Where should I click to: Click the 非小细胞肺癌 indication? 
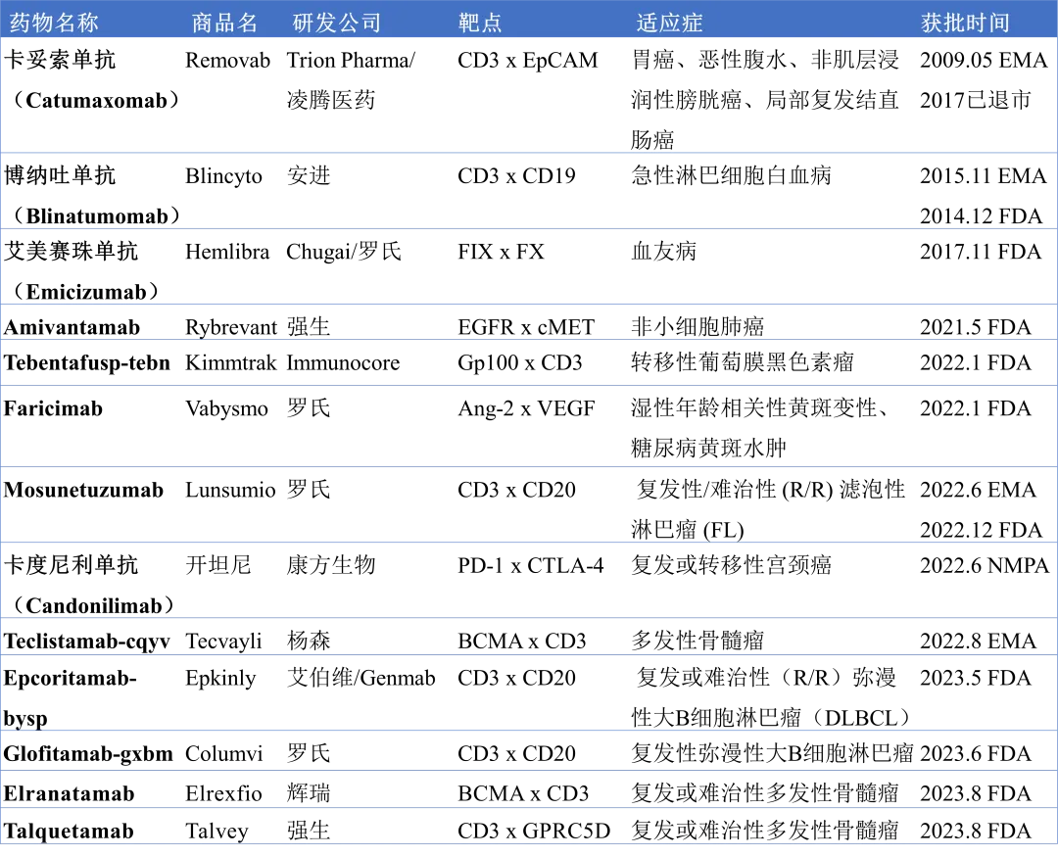697,326
